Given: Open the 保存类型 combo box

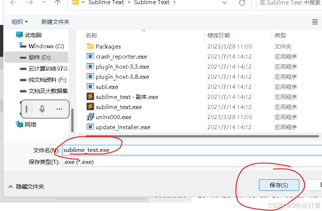Looking at the screenshot, I should pos(192,162).
